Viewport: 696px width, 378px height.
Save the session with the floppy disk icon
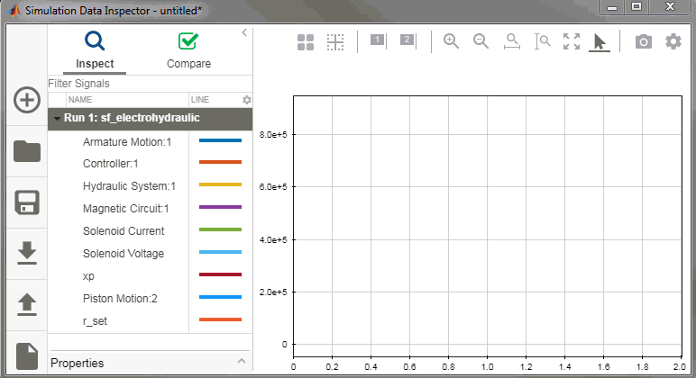(x=26, y=202)
